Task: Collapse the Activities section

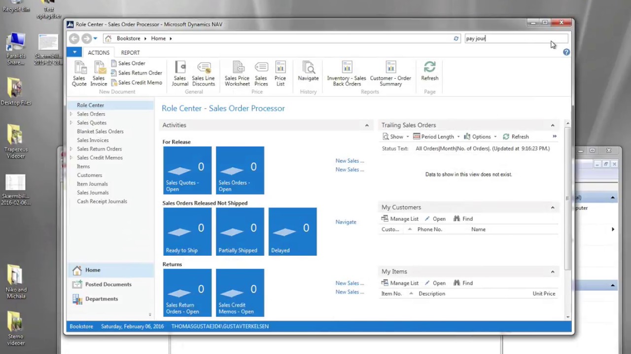Action: coord(367,125)
